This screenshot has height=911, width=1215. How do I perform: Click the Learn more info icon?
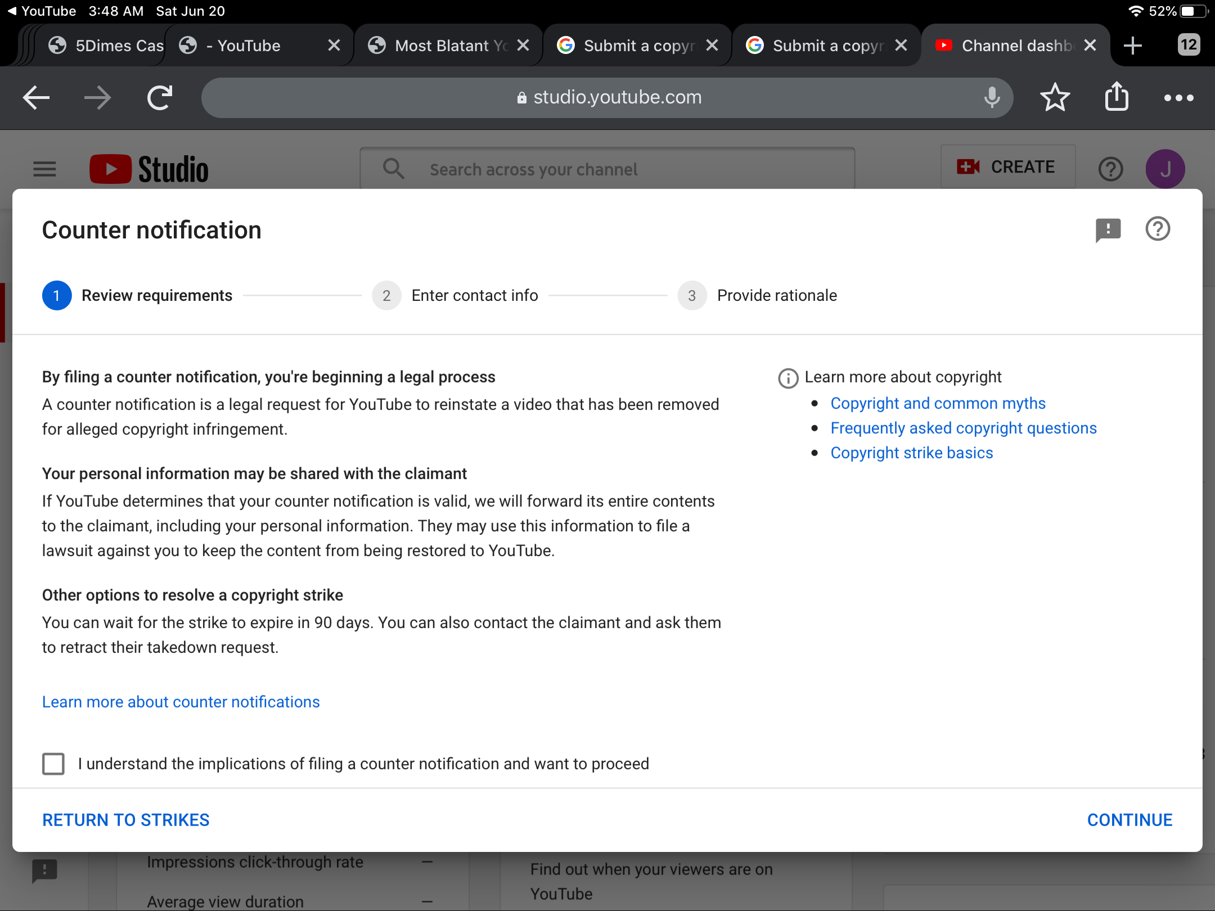[788, 378]
